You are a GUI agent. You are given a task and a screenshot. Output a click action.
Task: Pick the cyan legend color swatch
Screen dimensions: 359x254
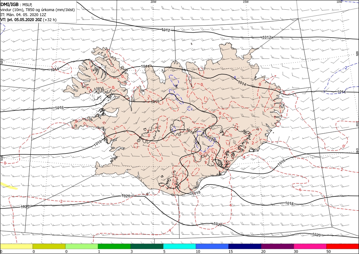(x=179, y=246)
